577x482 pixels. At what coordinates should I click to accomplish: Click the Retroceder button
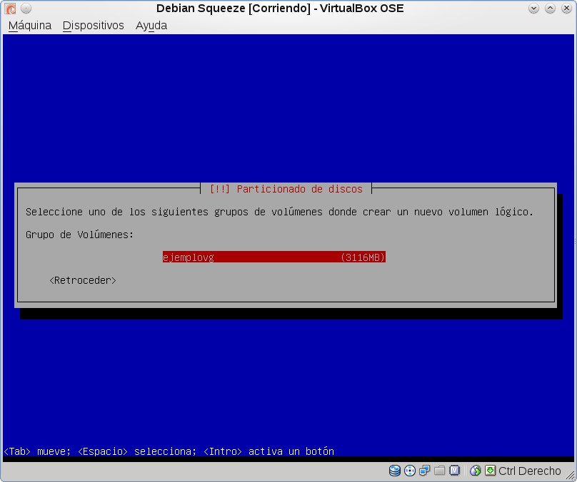pos(83,280)
